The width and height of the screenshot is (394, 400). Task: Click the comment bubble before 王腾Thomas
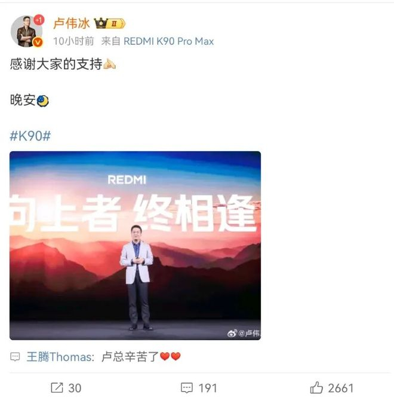(x=15, y=356)
